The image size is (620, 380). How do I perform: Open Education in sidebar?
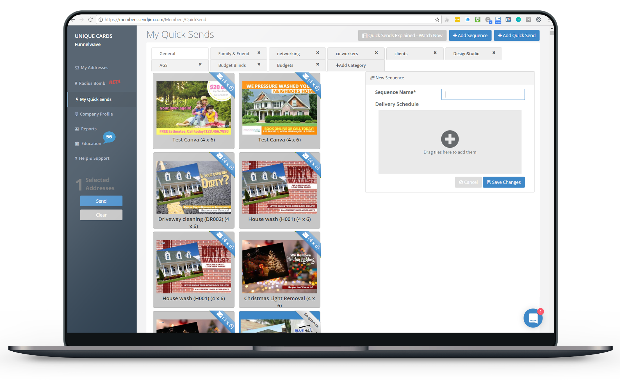tap(88, 143)
